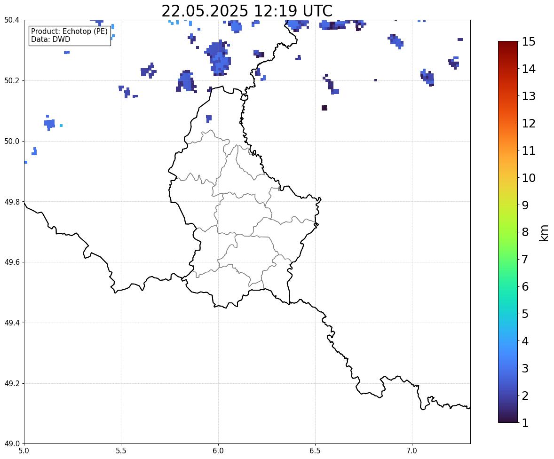Image resolution: width=554 pixels, height=459 pixels.
Task: Click the colorbar tick label 8
Action: (x=525, y=232)
